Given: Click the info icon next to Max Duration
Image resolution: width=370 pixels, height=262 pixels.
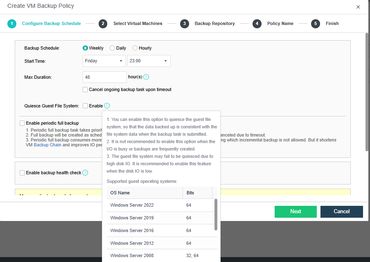Looking at the screenshot, I should 146,77.
